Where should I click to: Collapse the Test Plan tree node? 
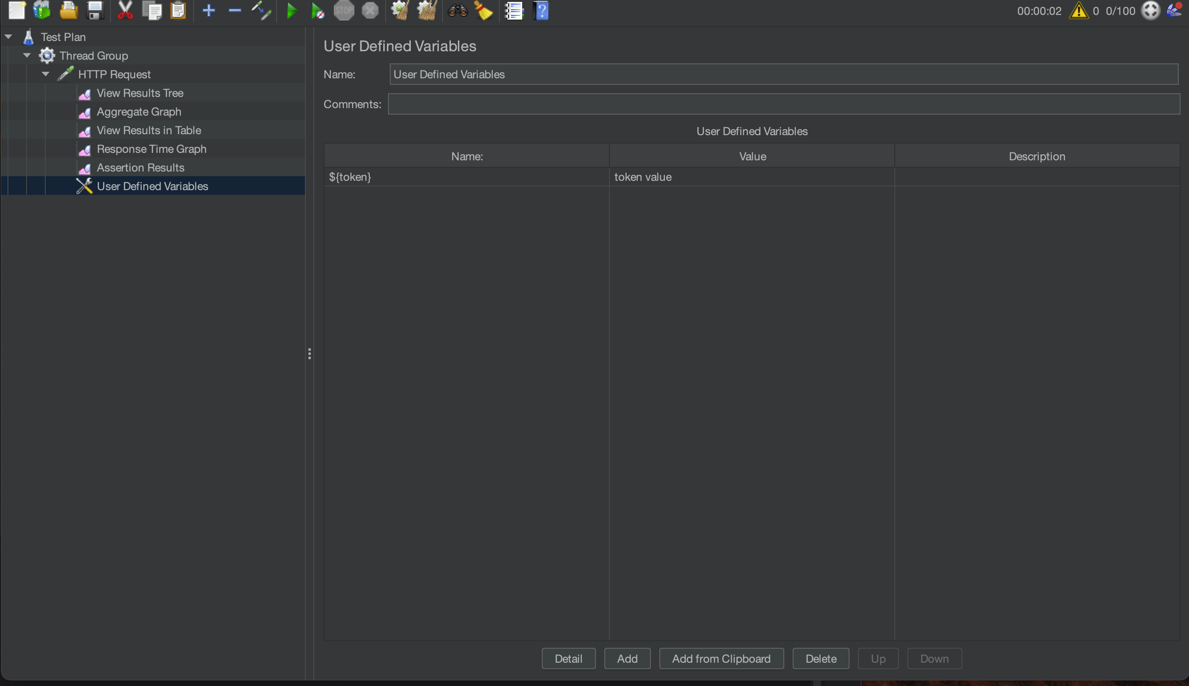pyautogui.click(x=8, y=37)
